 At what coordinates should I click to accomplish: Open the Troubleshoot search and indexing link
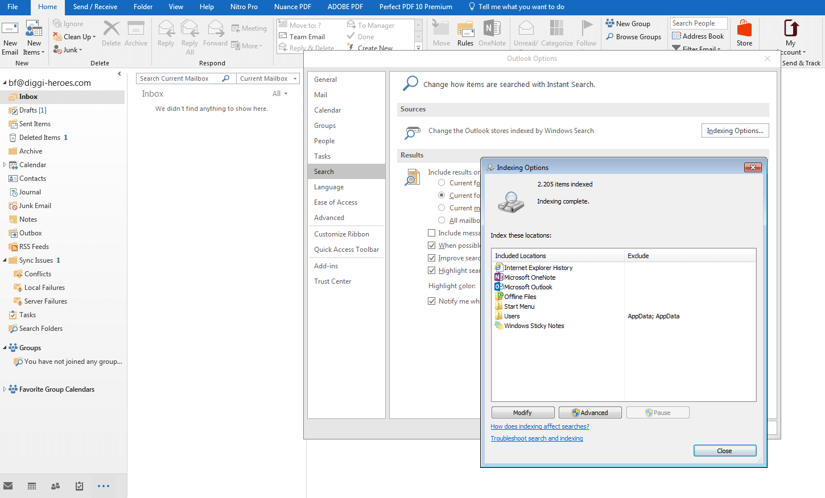(537, 438)
